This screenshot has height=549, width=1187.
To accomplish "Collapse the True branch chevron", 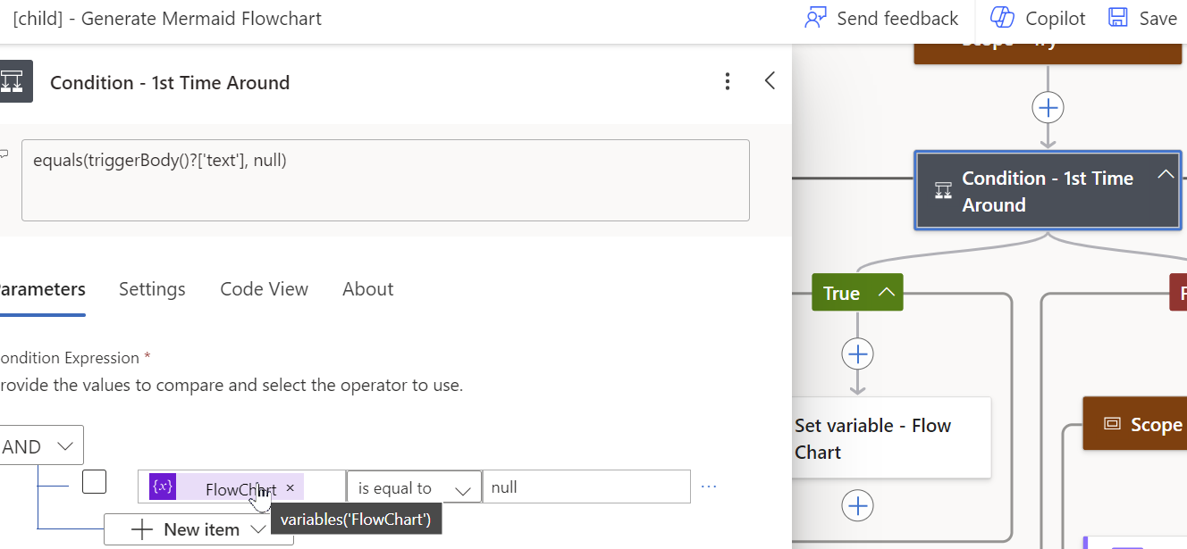I will click(x=887, y=292).
